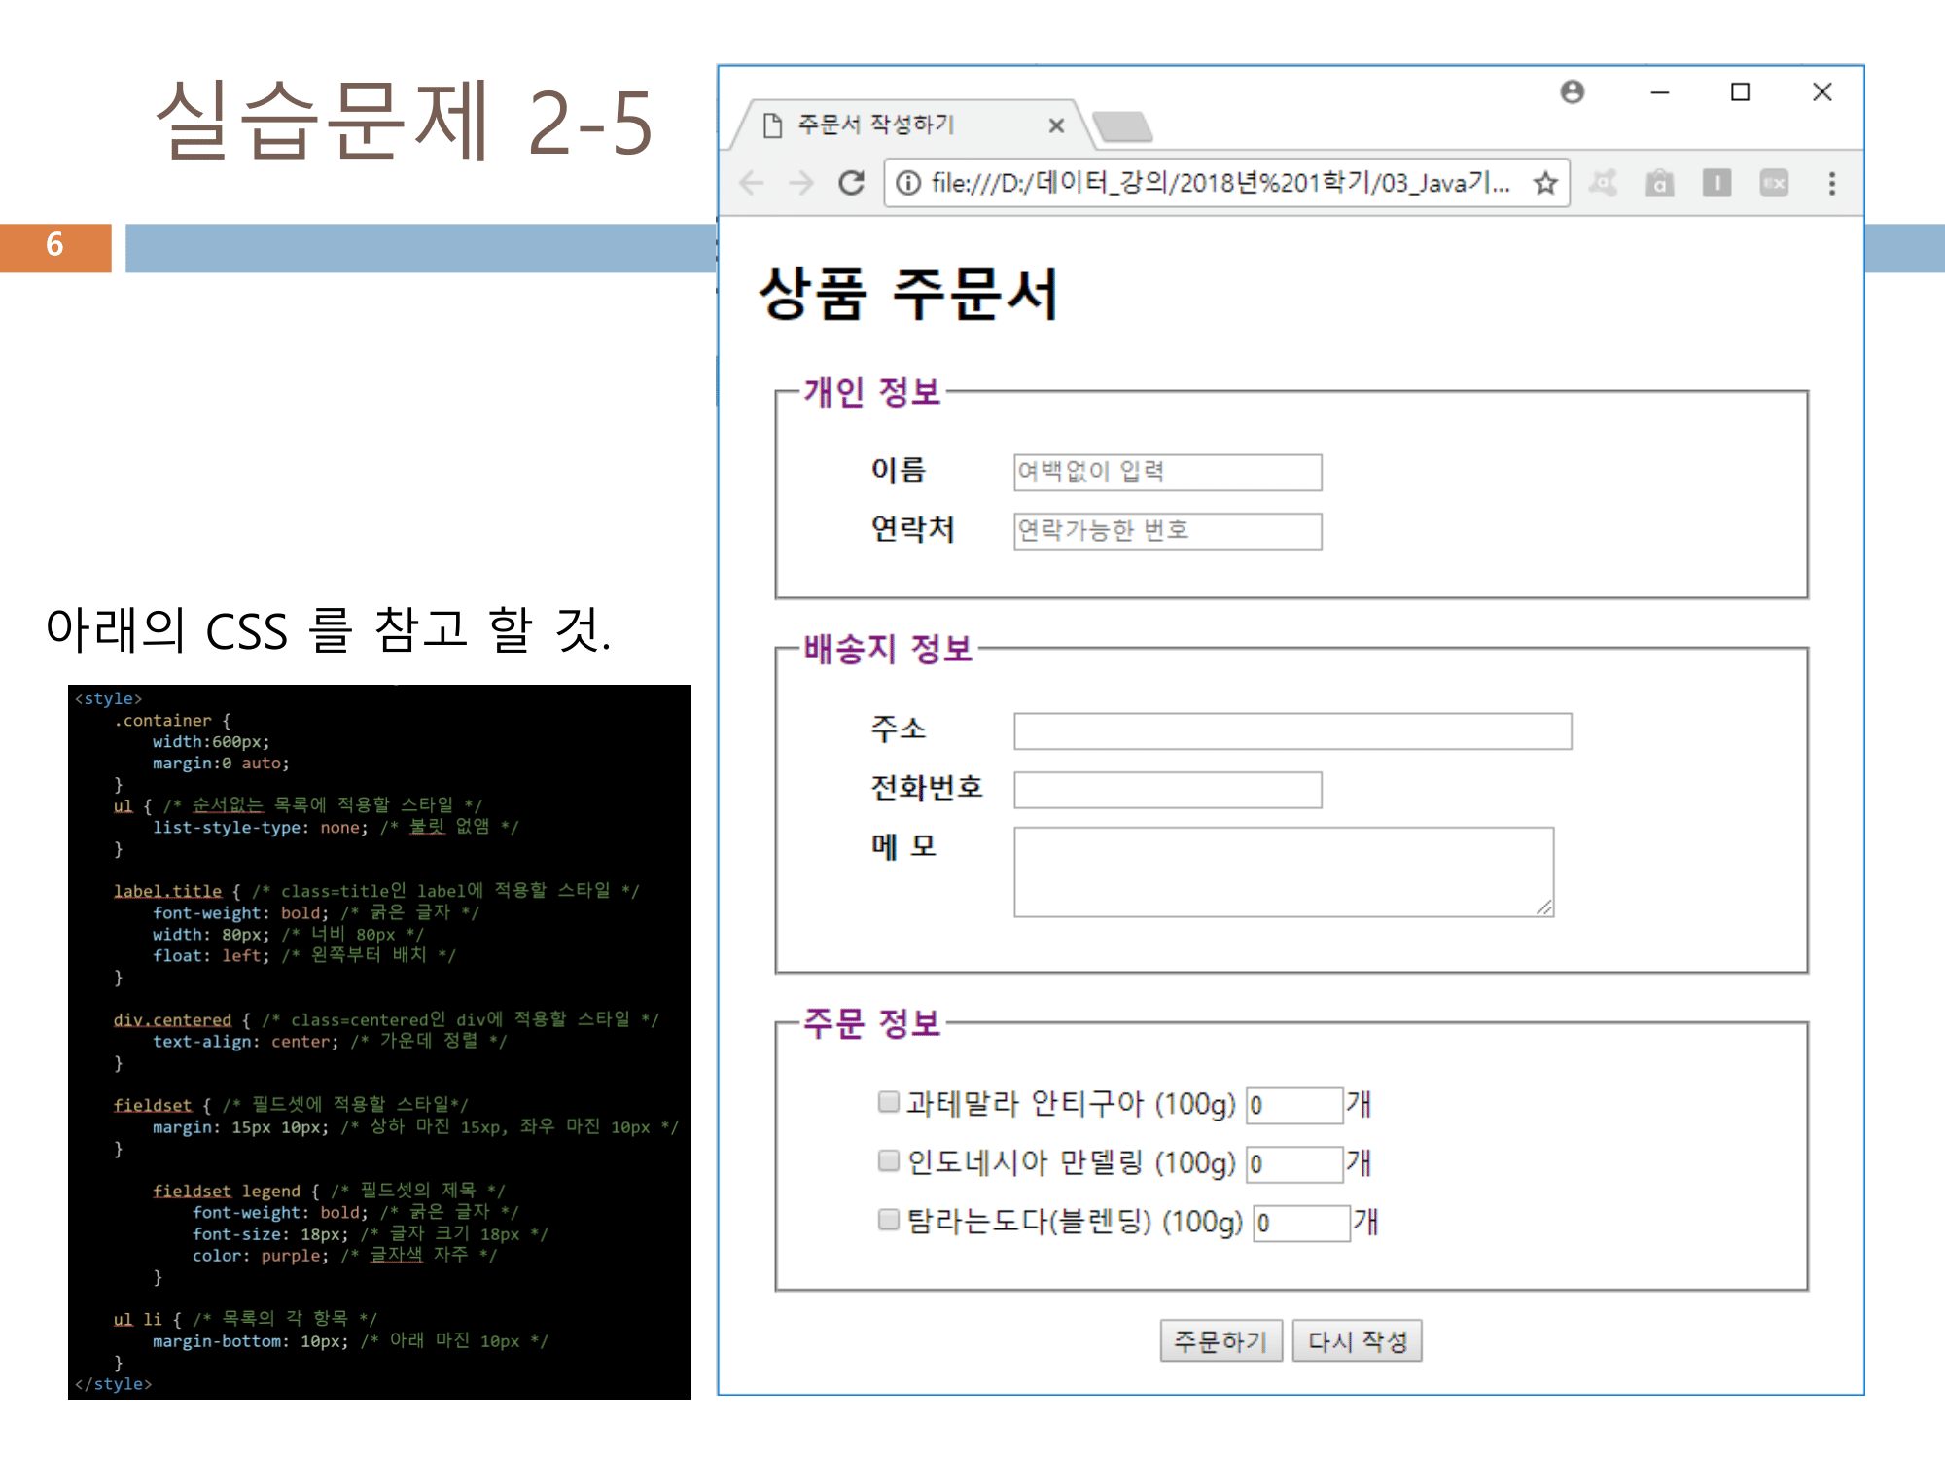Click the 이름 name input field

click(1168, 472)
